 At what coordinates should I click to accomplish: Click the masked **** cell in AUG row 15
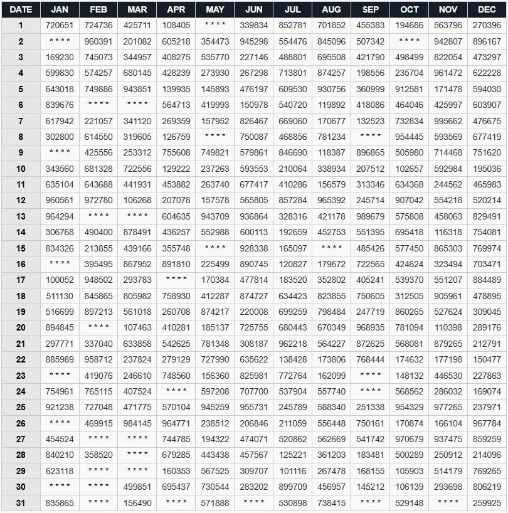click(331, 248)
